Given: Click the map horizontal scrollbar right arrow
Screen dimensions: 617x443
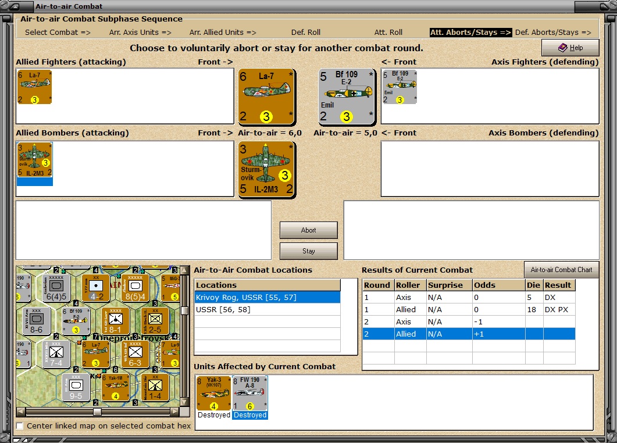Looking at the screenshot, I should pyautogui.click(x=174, y=412).
